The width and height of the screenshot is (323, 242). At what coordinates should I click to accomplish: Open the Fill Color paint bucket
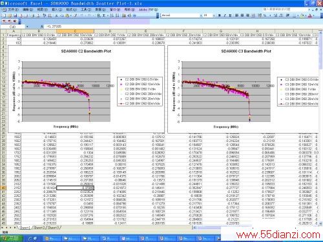pos(302,15)
